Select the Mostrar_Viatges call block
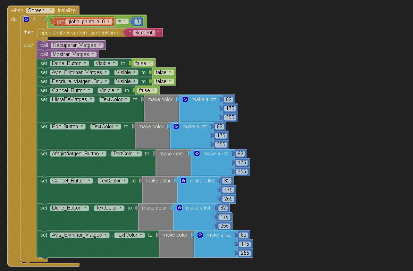Image resolution: width=413 pixels, height=271 pixels. pyautogui.click(x=44, y=54)
